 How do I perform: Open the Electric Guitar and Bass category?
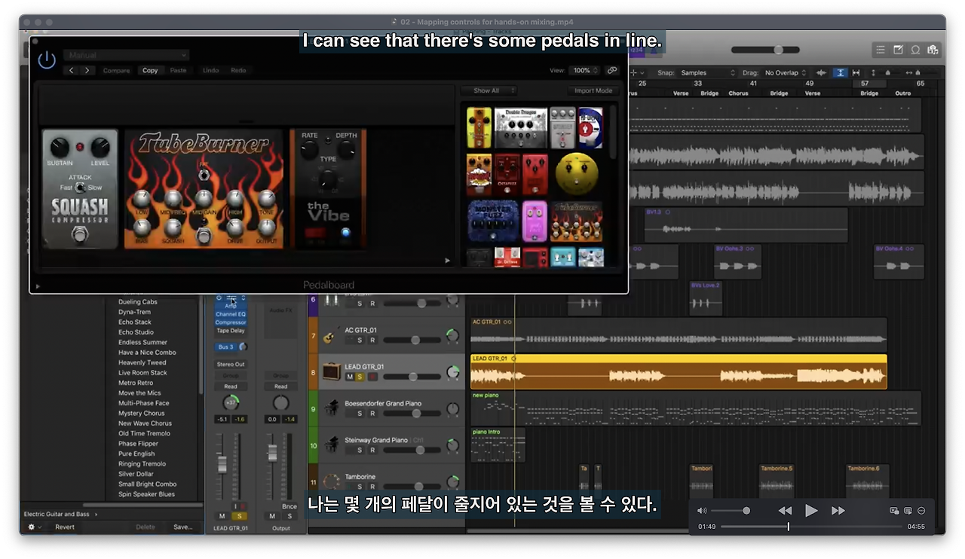(60, 514)
